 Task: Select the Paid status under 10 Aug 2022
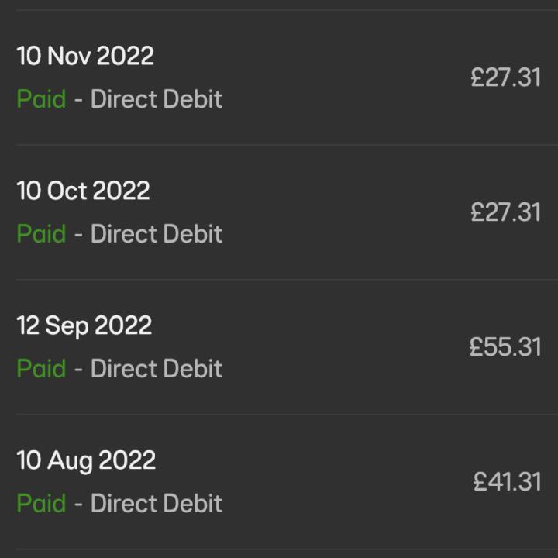[41, 503]
